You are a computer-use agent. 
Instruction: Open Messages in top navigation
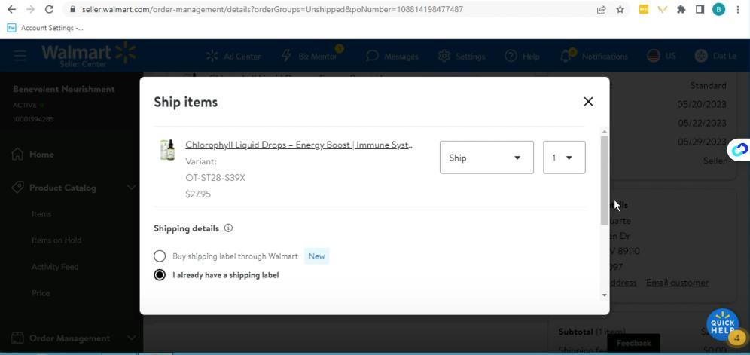(392, 56)
